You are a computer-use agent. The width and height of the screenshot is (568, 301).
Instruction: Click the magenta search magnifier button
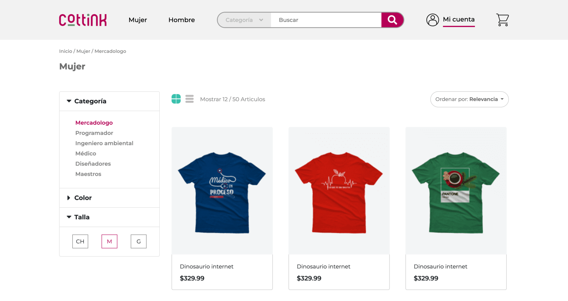[392, 20]
